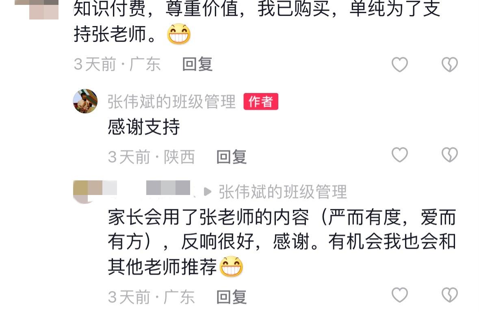The height and width of the screenshot is (312, 479).
Task: Like the 家长会 recommendation reply
Action: (400, 295)
